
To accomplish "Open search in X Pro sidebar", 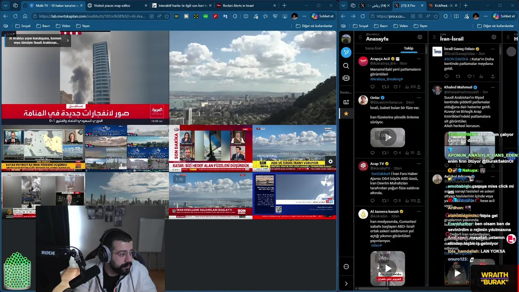I will coord(346,66).
